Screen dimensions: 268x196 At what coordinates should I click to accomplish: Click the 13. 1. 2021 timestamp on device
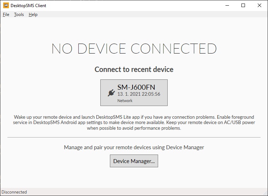coord(139,94)
